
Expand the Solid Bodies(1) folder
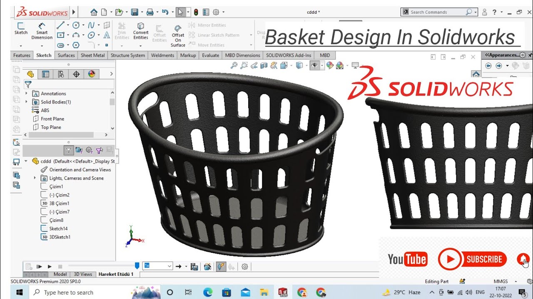pyautogui.click(x=27, y=102)
